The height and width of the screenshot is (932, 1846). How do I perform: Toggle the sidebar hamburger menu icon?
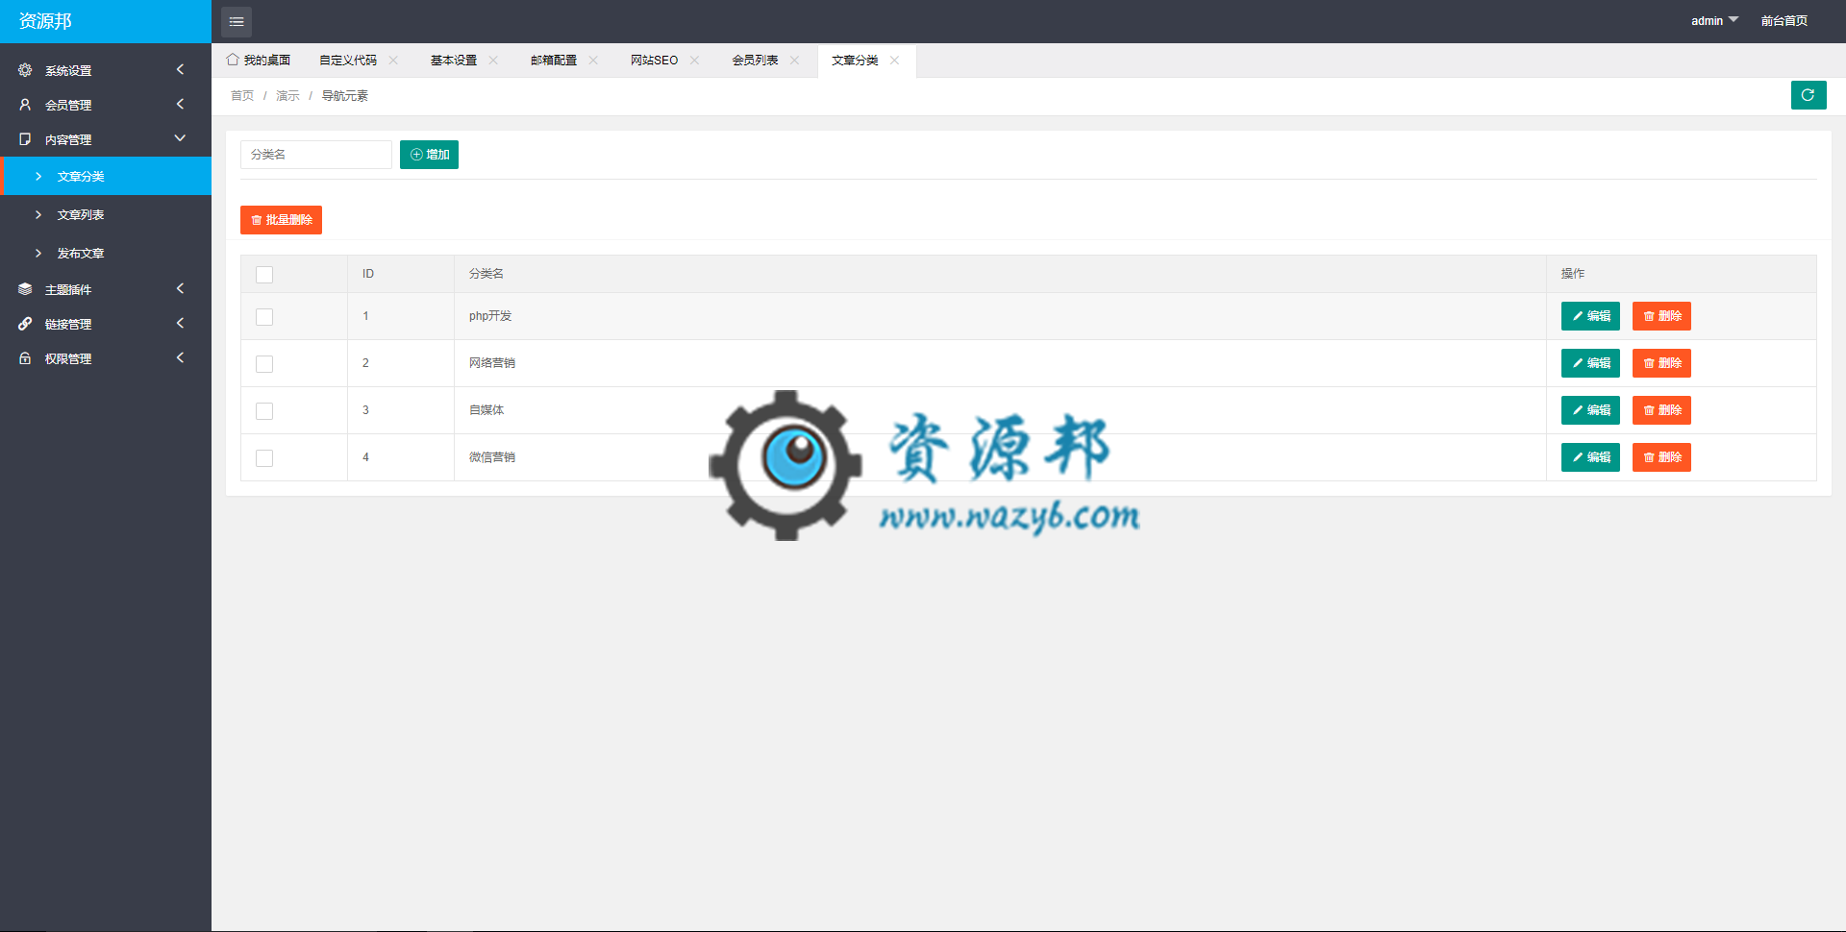pyautogui.click(x=237, y=21)
